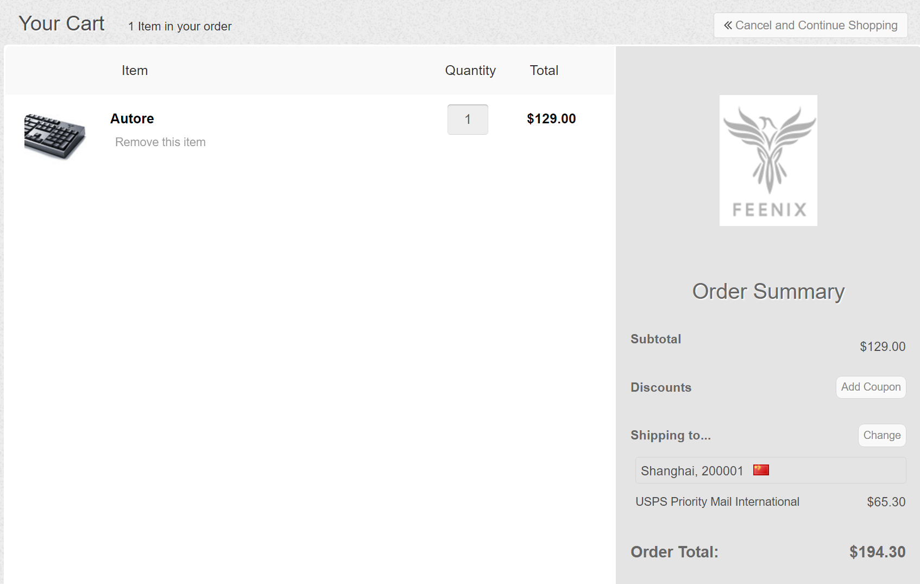Click the Feenix phoenix logo
The width and height of the screenshot is (920, 584).
pos(768,160)
